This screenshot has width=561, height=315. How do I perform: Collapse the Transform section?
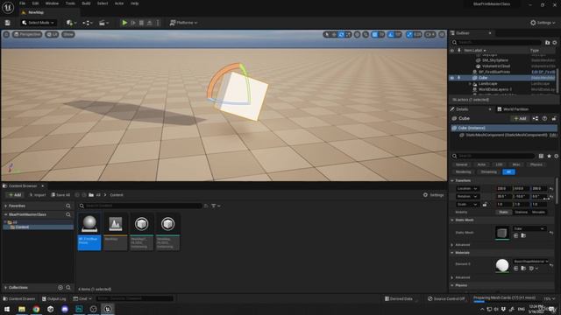pos(452,181)
